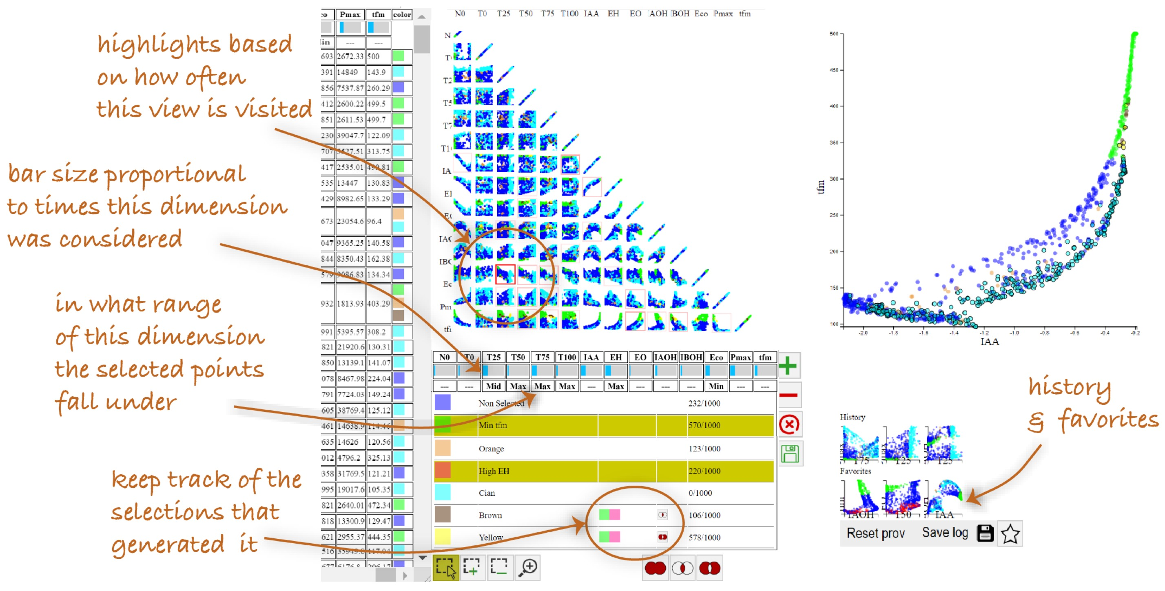The image size is (1165, 591).
Task: Click the green-pink provenance bar in Brown row
Action: [609, 515]
